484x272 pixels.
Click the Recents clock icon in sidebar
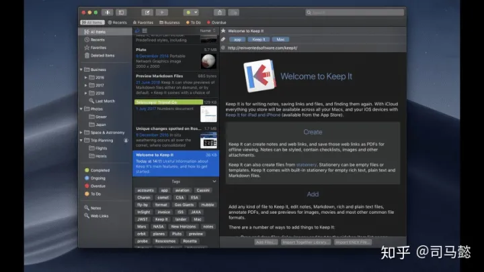point(87,40)
